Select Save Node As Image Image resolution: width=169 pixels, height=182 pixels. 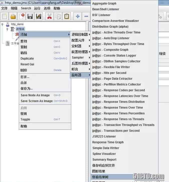point(45,95)
